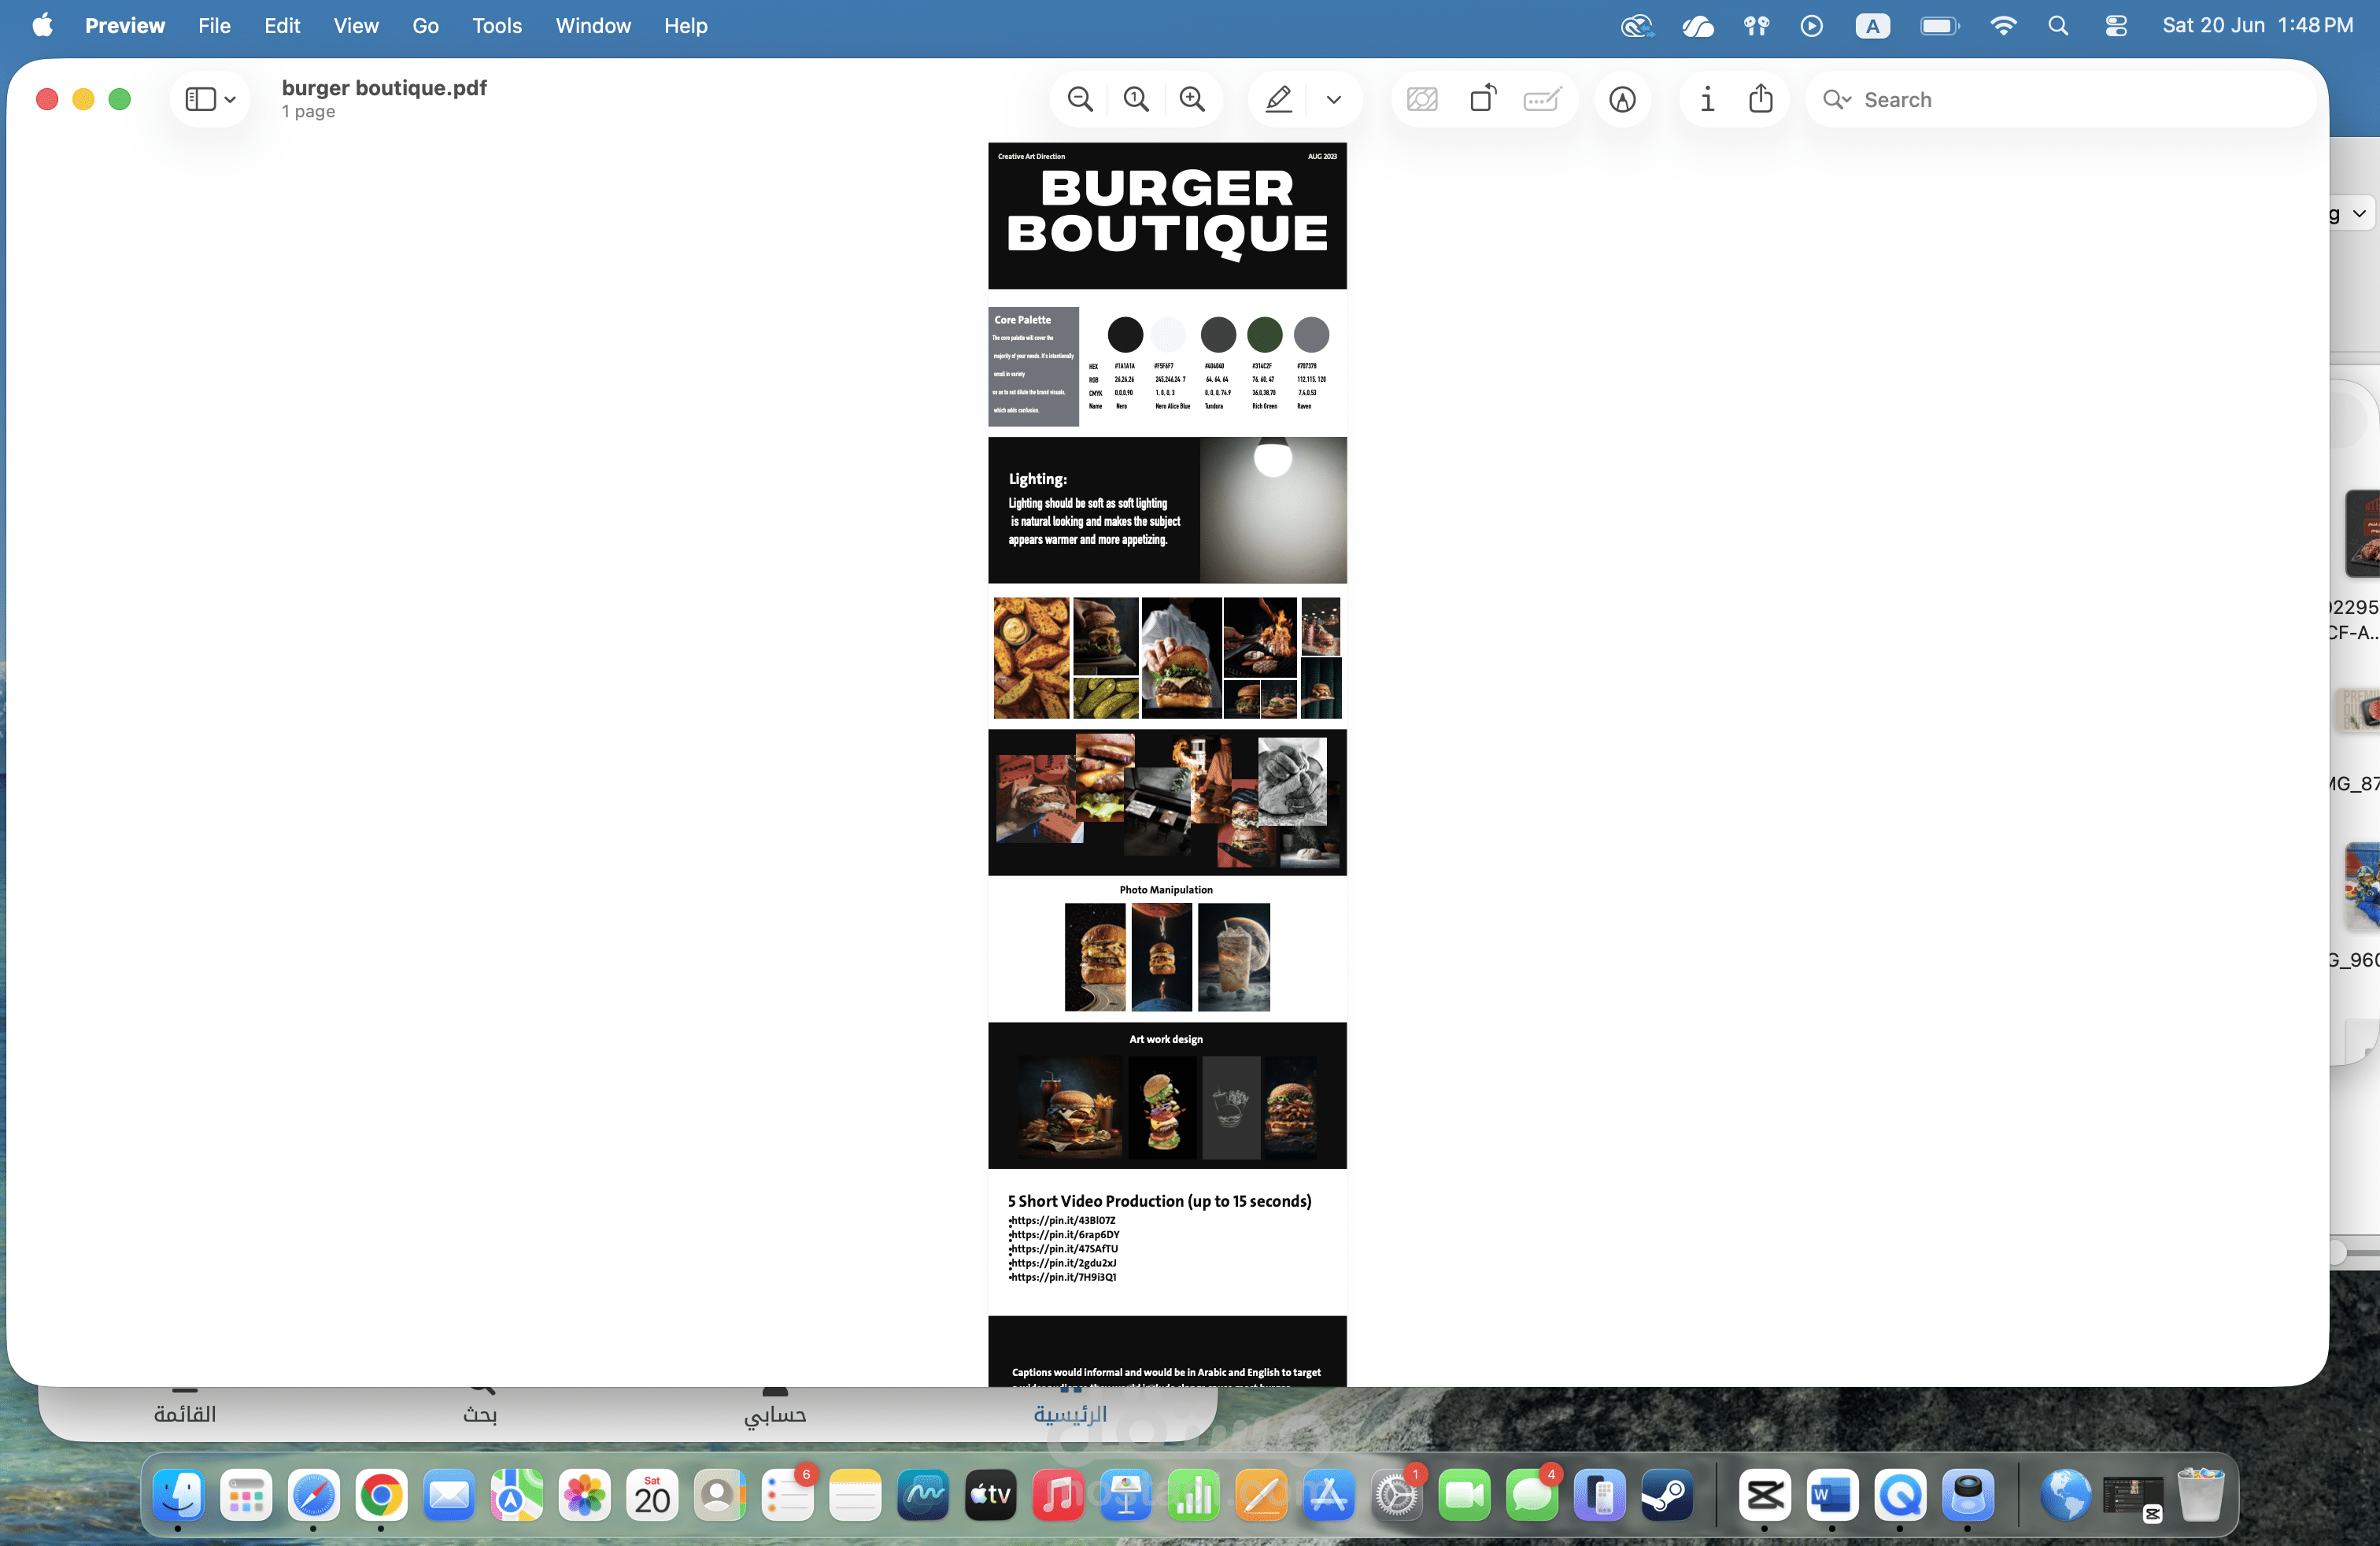Image resolution: width=2380 pixels, height=1546 pixels.
Task: Show the Markup toolbar
Action: [1622, 99]
